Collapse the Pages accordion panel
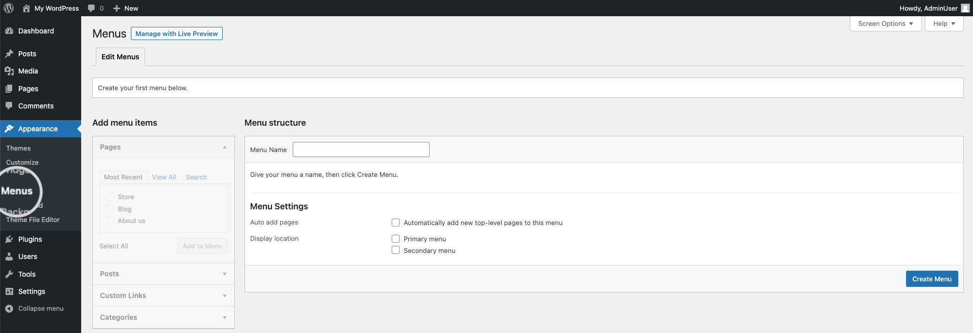Screen dimensions: 973x333 pos(163,147)
